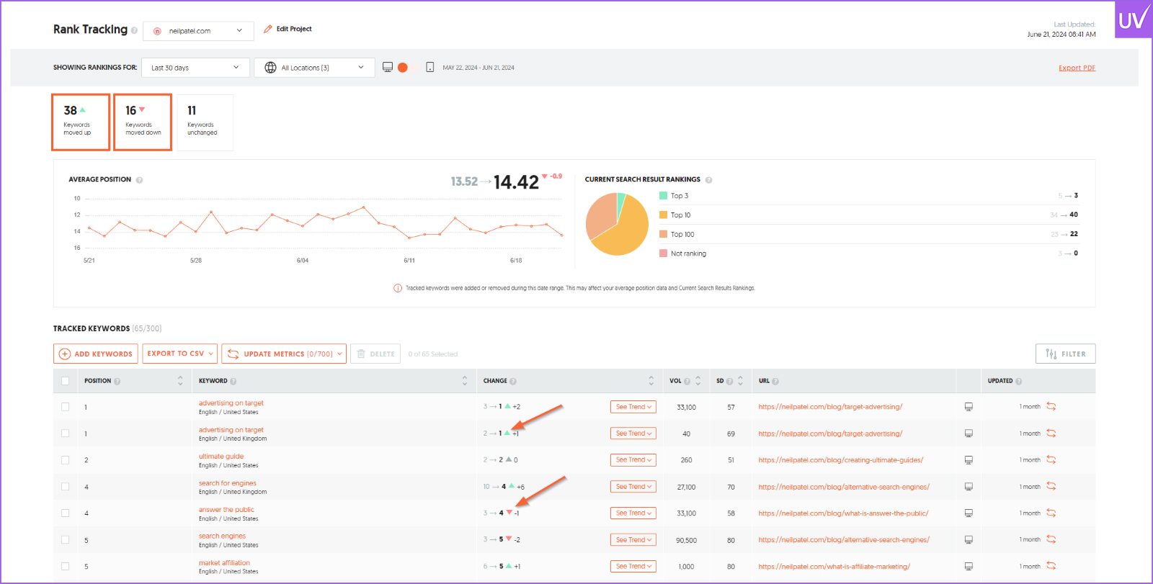Sort table by the Position column arrows

coord(180,381)
